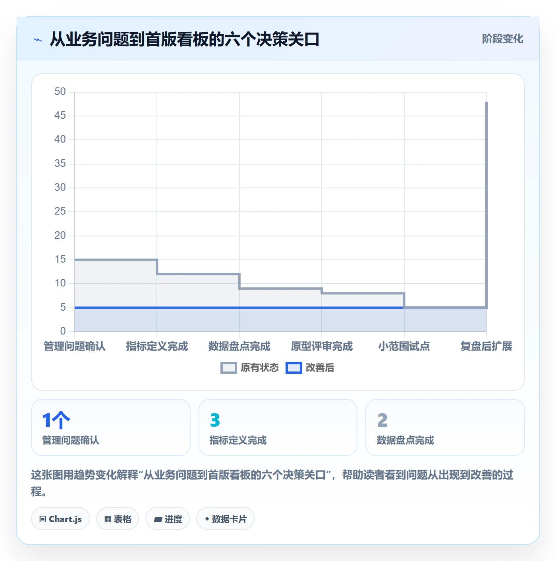Click the y-axis value 35

point(60,164)
